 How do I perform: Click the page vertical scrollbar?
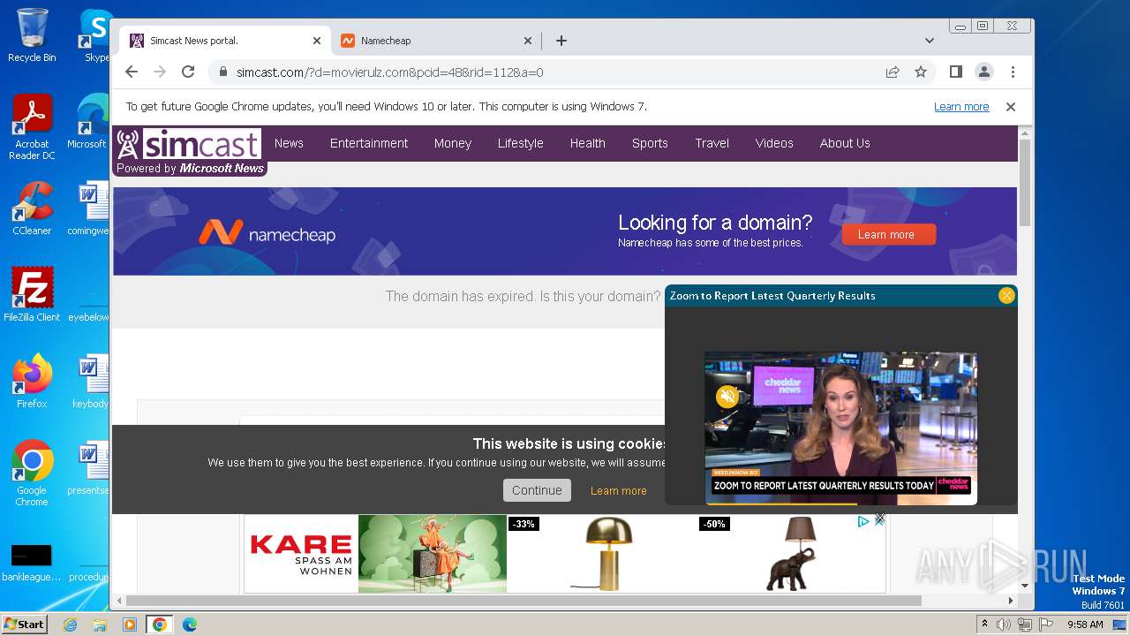pos(1024,182)
